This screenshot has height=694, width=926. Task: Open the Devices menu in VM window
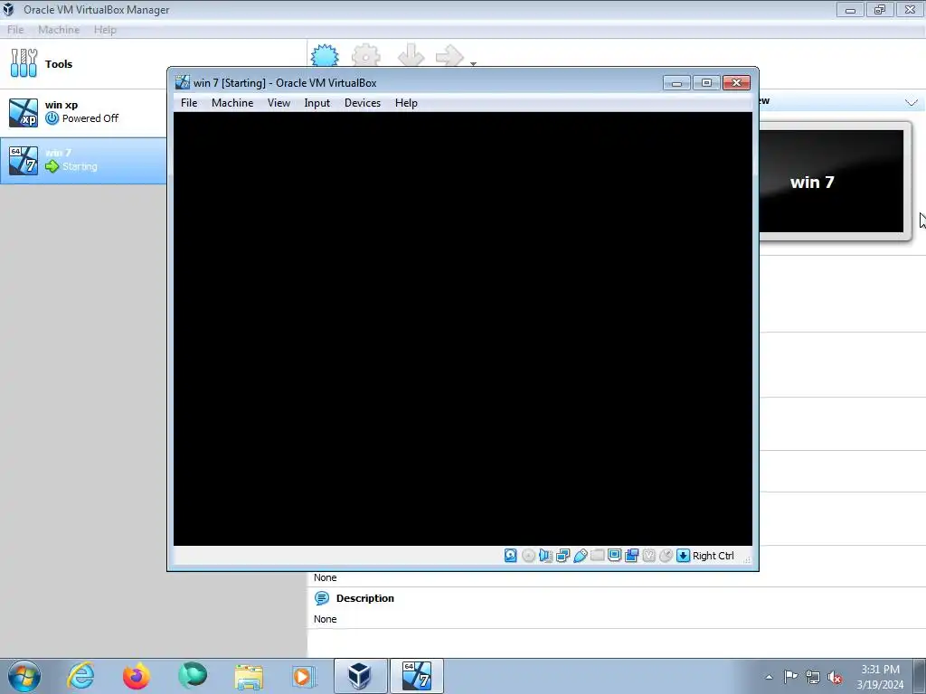[x=363, y=103]
